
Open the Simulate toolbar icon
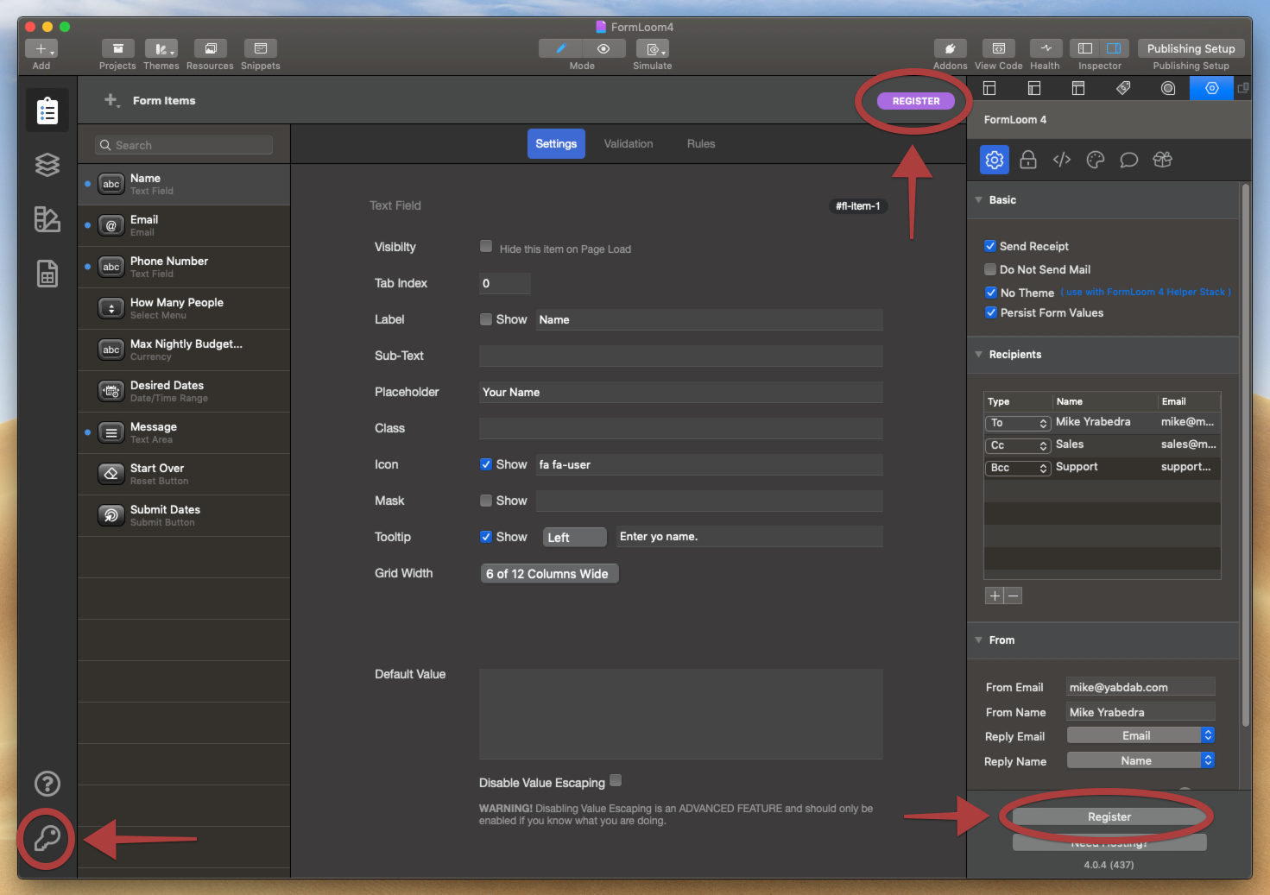[x=653, y=49]
